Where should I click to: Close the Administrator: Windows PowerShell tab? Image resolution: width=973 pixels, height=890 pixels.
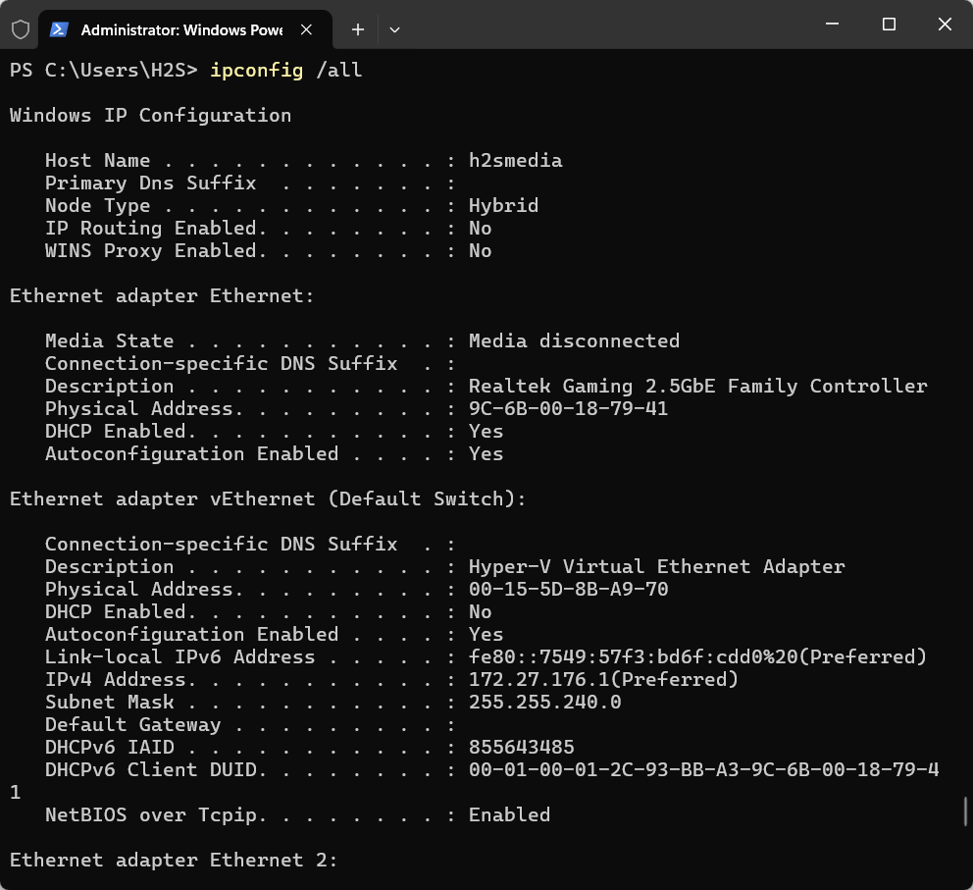306,29
